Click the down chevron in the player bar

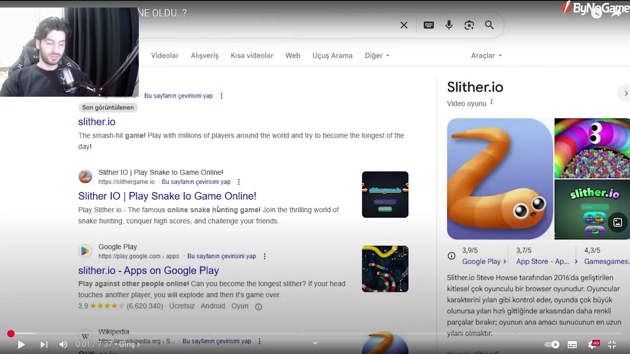tap(315, 343)
